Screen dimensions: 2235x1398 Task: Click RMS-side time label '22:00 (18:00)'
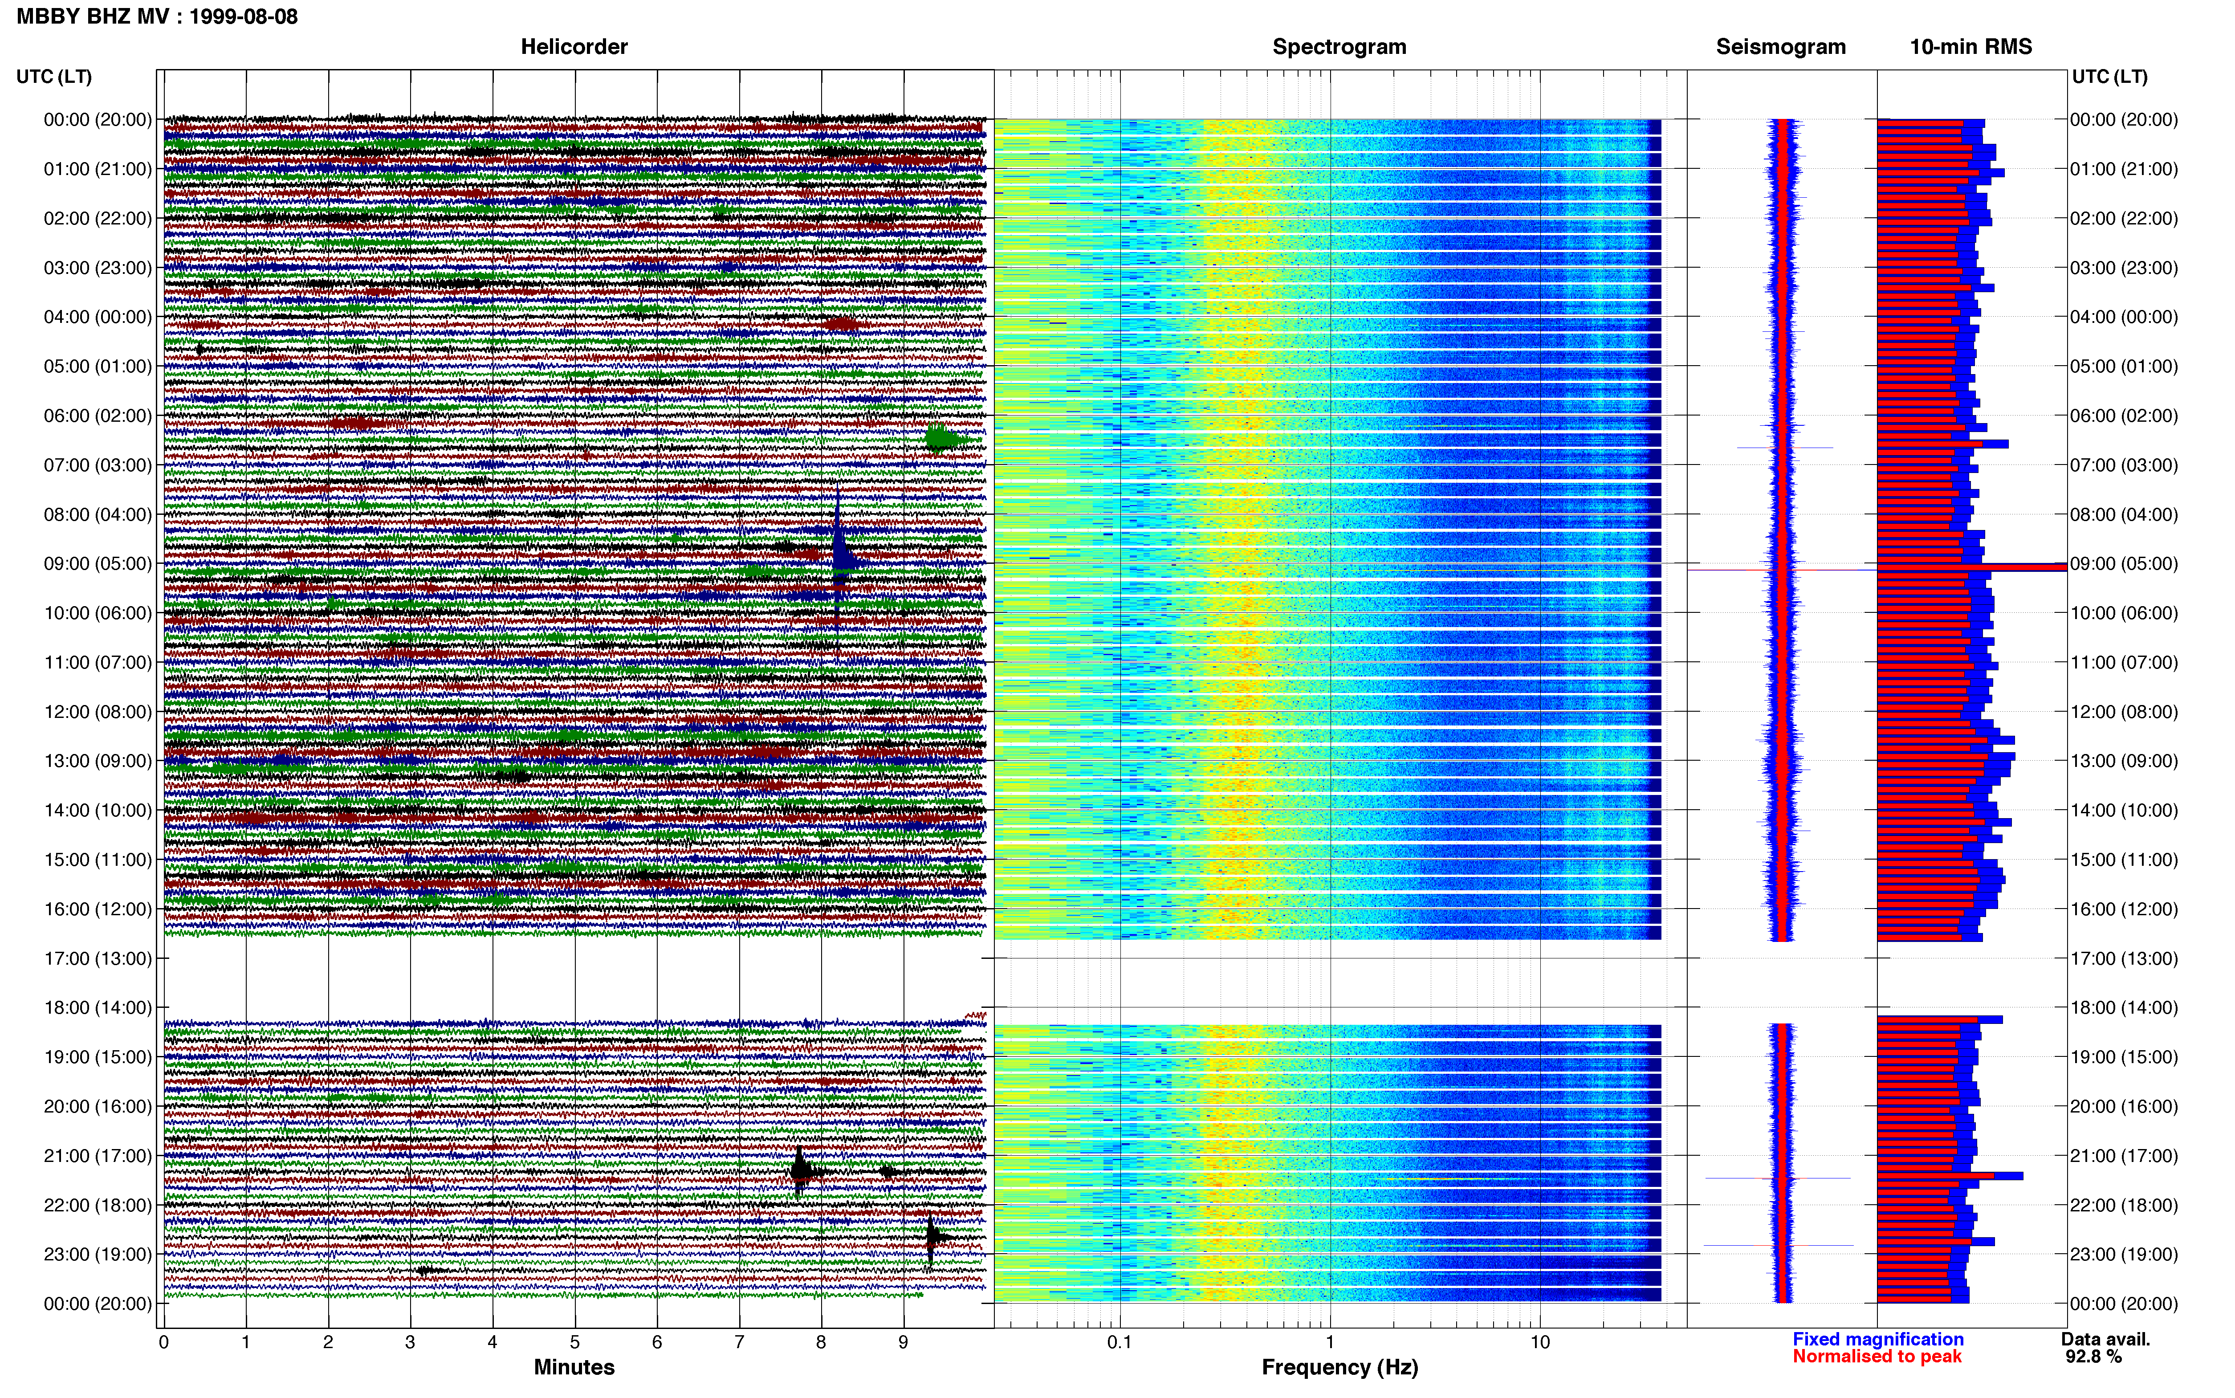point(2124,1205)
